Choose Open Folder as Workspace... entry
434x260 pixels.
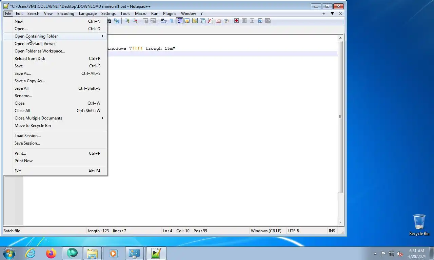55,51
